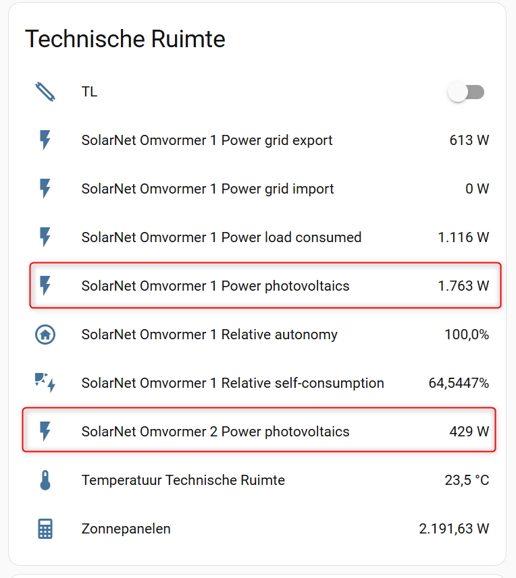
Task: Turn on the TL light switch
Action: coord(466,92)
